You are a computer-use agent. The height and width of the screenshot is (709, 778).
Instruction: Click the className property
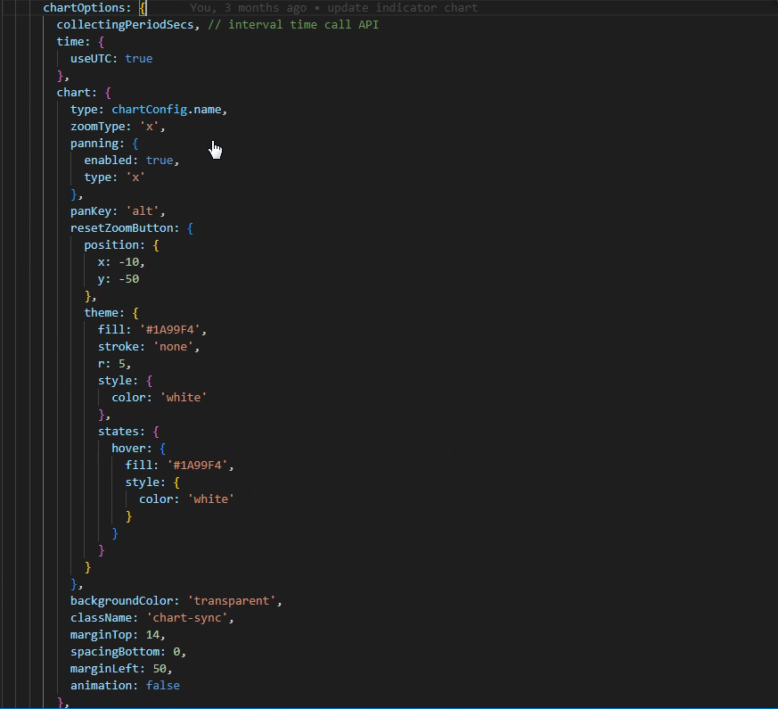[x=101, y=618]
